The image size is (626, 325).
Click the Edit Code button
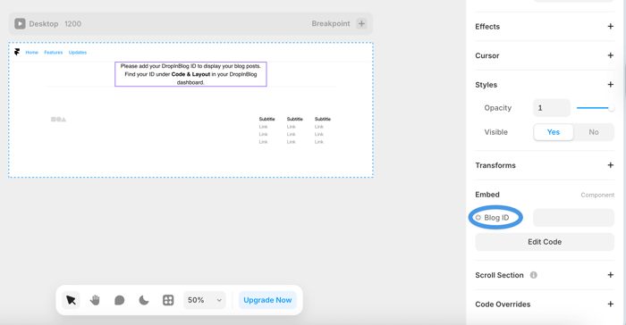(x=545, y=242)
